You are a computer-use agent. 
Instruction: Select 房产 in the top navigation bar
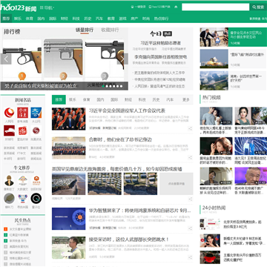coord(134,19)
